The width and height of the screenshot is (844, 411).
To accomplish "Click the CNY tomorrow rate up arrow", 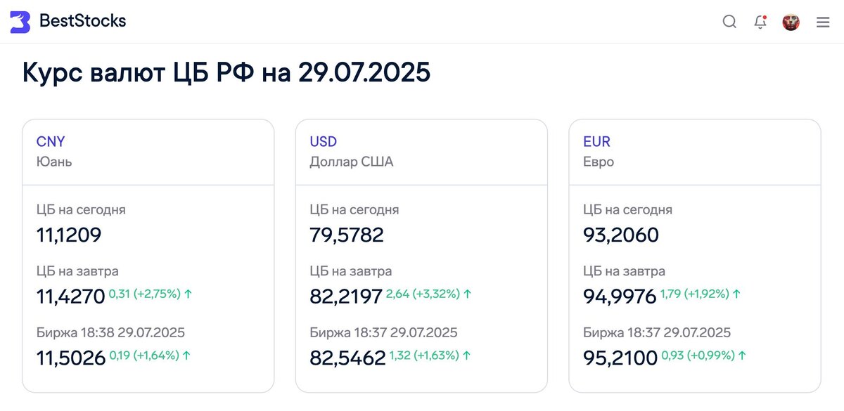I will coord(188,294).
